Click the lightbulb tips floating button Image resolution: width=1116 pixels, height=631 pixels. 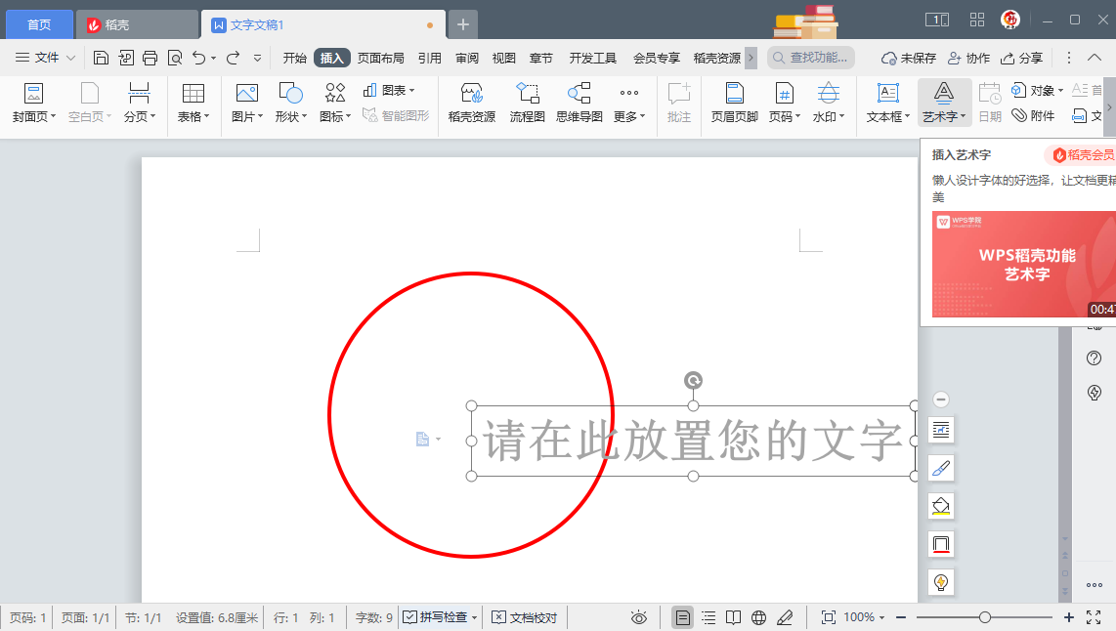[941, 582]
